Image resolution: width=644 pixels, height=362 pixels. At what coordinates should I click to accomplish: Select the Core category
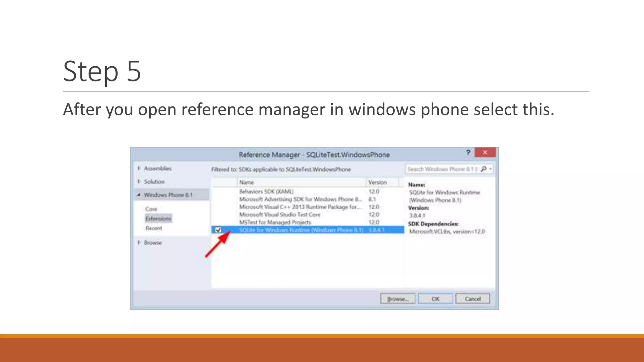tap(151, 209)
